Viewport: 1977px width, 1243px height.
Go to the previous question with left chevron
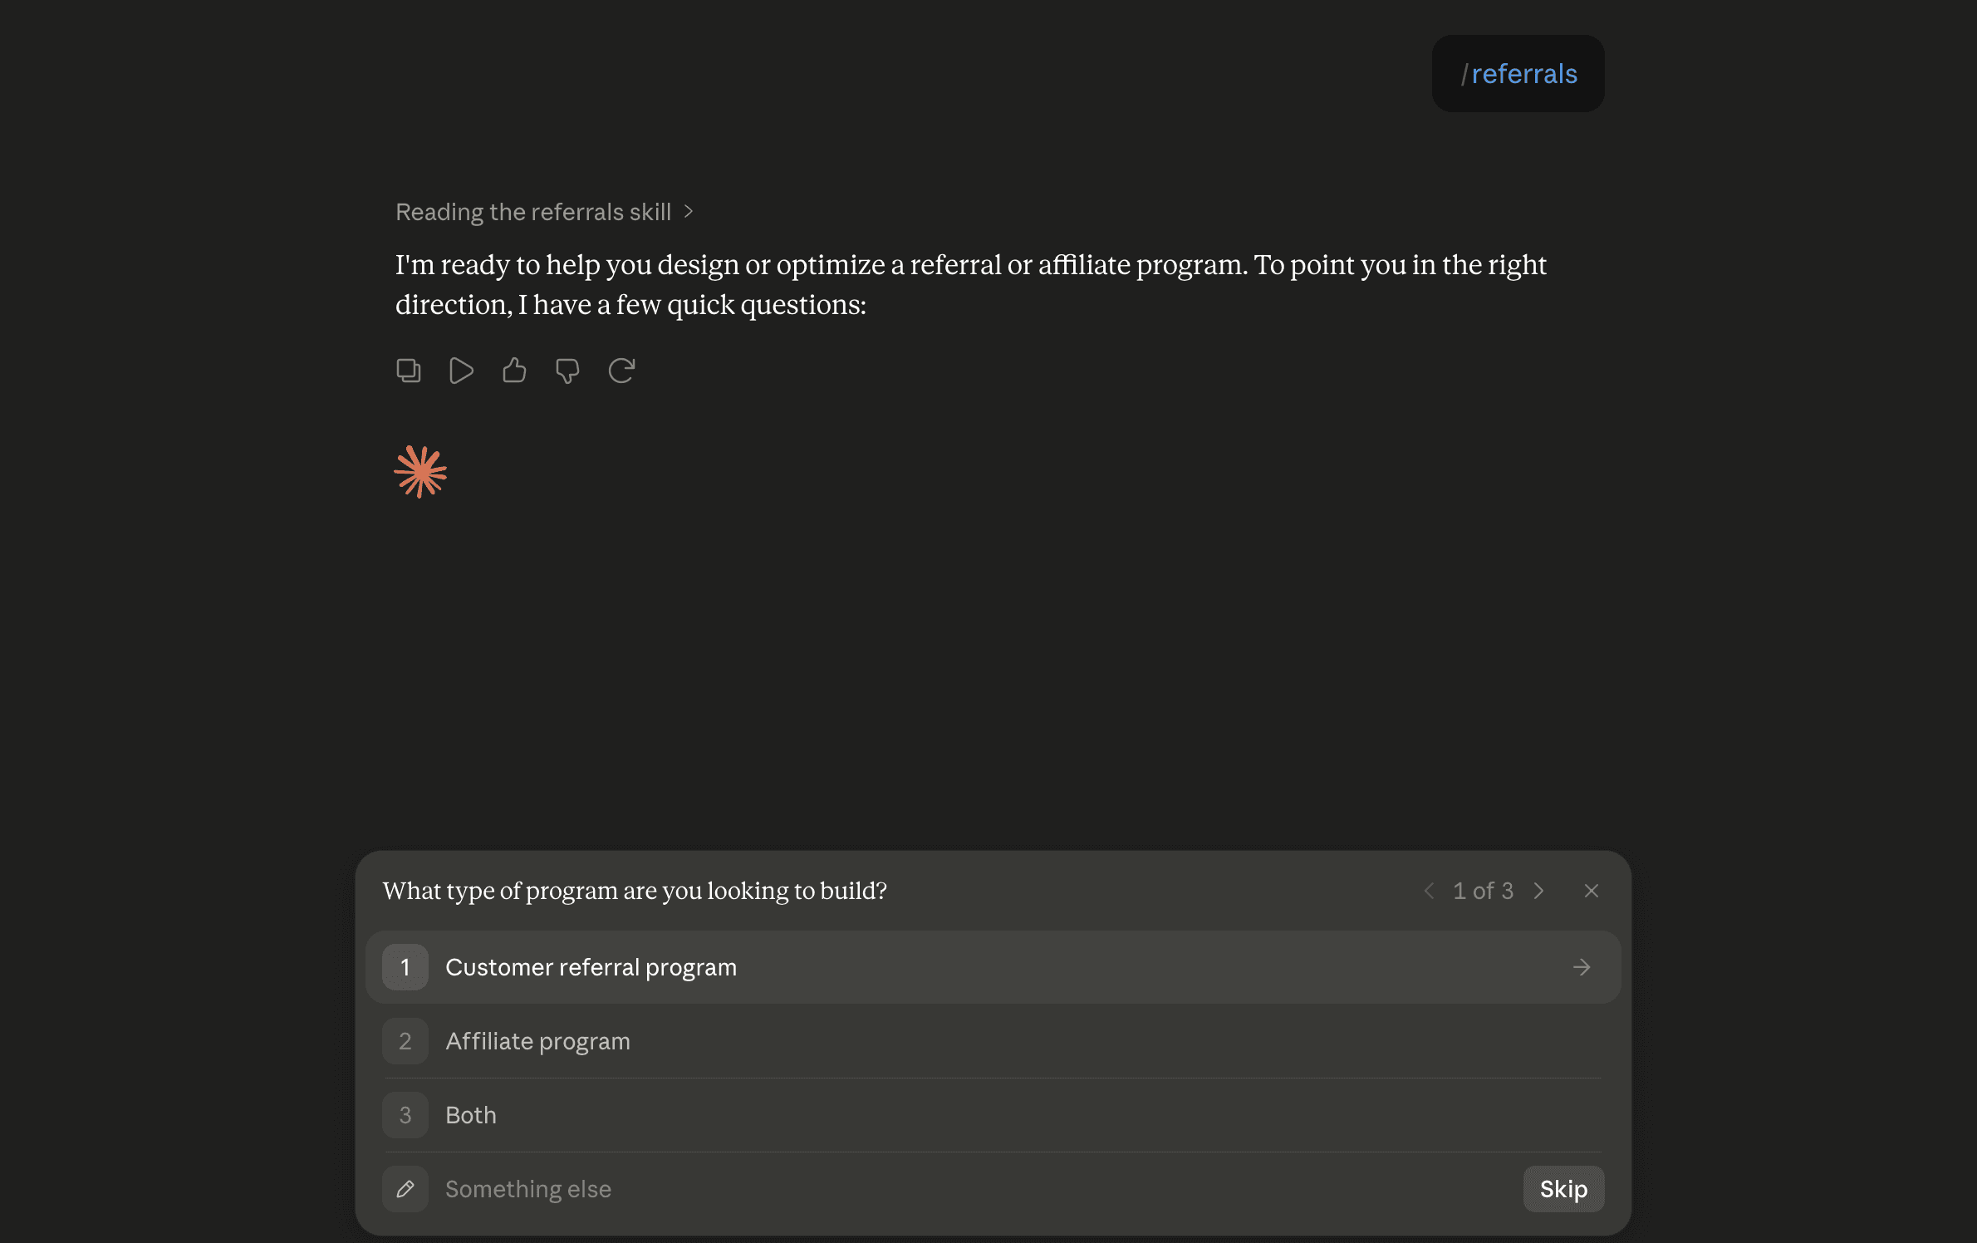click(x=1429, y=891)
